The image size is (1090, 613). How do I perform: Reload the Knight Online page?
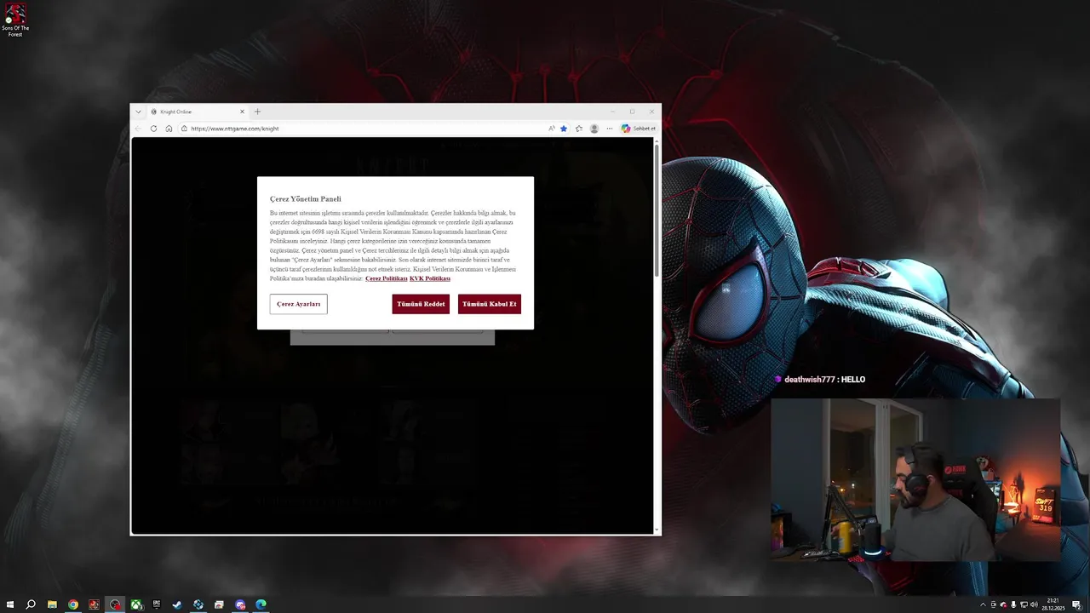click(x=153, y=129)
